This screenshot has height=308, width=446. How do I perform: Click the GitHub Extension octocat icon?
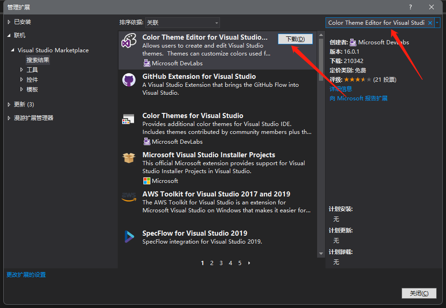tap(129, 80)
